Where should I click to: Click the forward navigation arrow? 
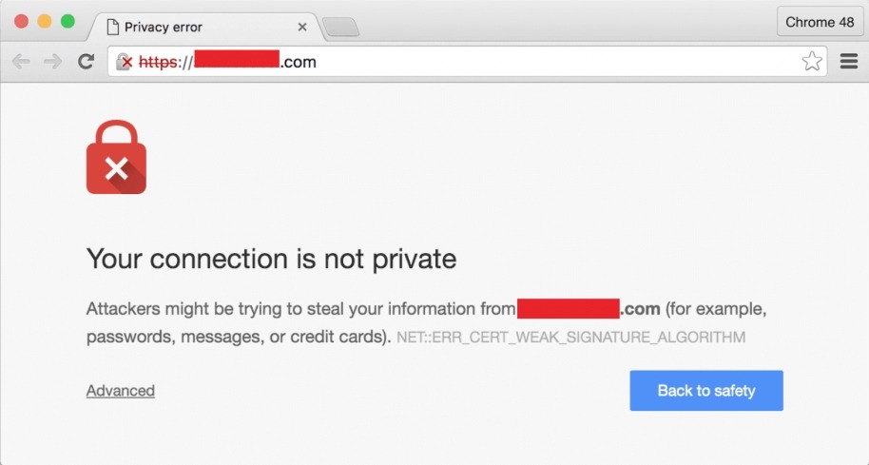pos(53,61)
